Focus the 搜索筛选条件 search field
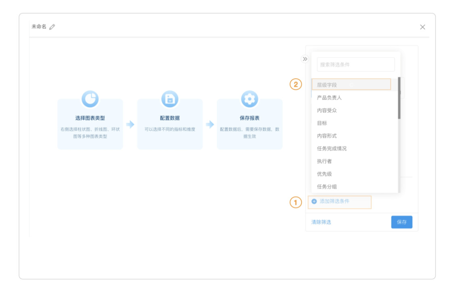This screenshot has width=454, height=293. (x=356, y=65)
